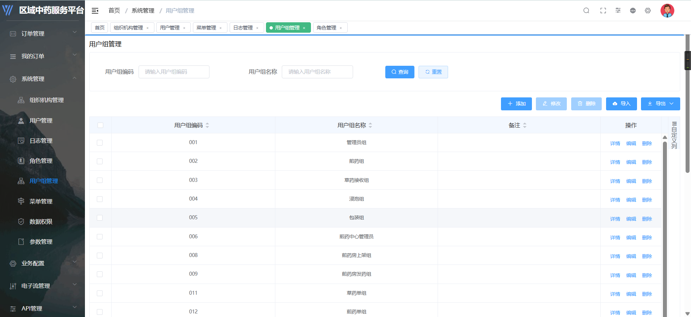Click the 角色管理 sidebar icon
Screen dimensions: 691x317
21,161
